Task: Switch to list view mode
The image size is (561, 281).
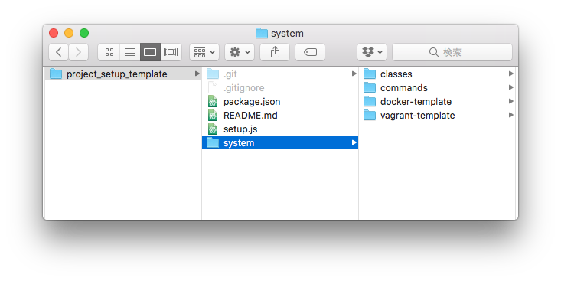Action: coord(130,52)
